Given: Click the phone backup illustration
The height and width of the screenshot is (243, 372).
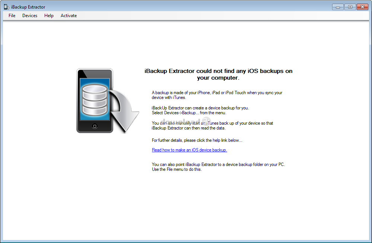Looking at the screenshot, I should (x=108, y=101).
